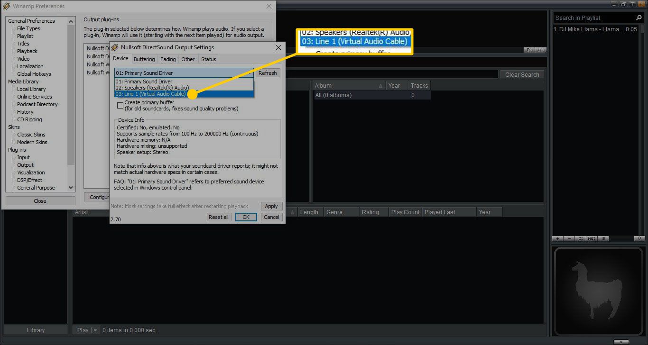Screen dimensions: 648x345
Task: Select Video in preferences tree
Action: click(23, 59)
